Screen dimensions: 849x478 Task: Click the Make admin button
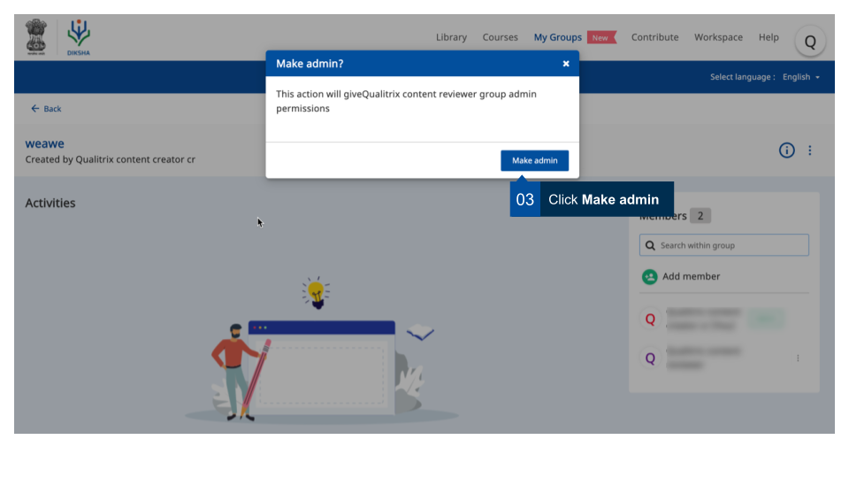[534, 160]
